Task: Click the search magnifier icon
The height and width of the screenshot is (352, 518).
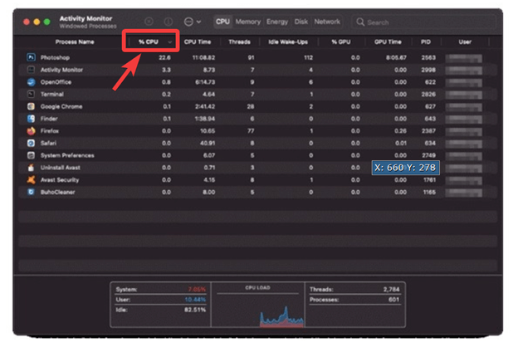Action: (360, 22)
